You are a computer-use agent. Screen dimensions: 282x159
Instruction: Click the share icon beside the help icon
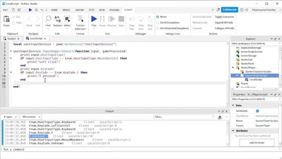coord(246,10)
